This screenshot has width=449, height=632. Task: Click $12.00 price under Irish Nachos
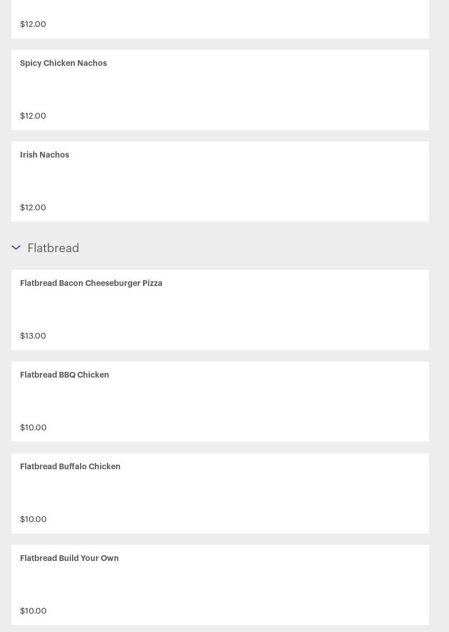(x=33, y=207)
